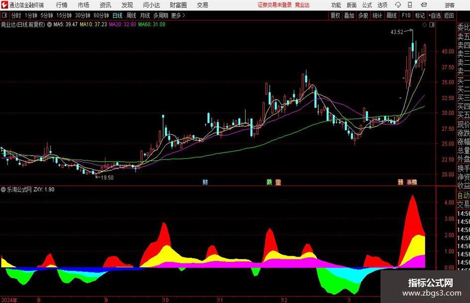Open the mail envelope icon
The width and height of the screenshot is (470, 303).
pyautogui.click(x=424, y=5)
